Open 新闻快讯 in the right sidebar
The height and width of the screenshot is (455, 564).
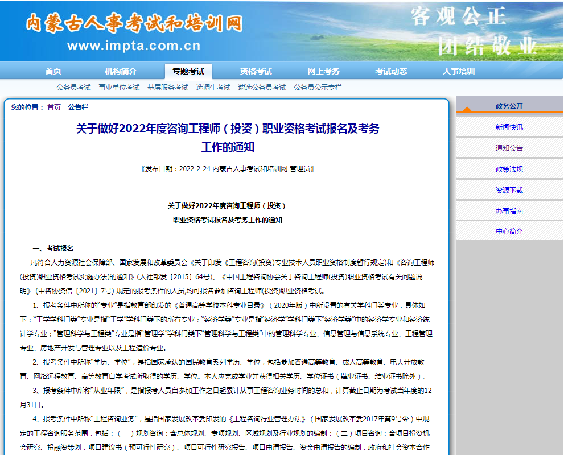tap(509, 127)
